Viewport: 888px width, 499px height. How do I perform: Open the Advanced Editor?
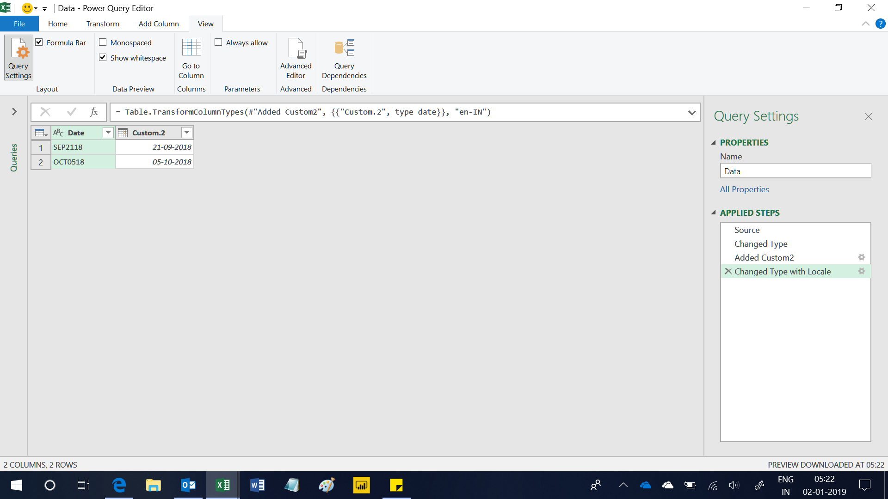point(296,59)
